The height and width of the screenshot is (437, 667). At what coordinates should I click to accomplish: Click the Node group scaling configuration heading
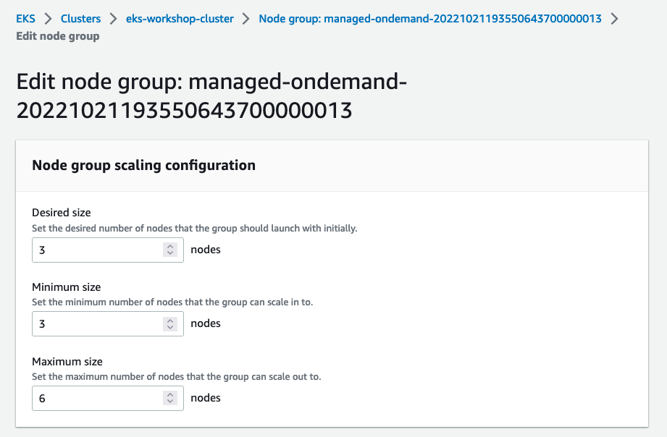(x=143, y=165)
